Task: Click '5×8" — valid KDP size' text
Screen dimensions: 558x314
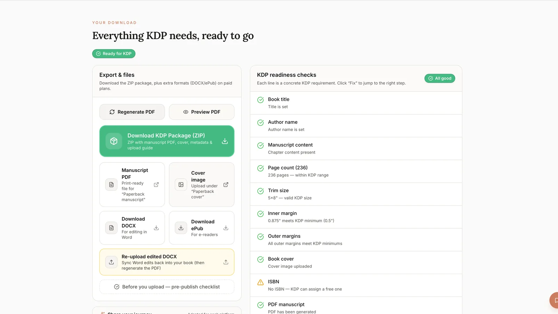Action: (290, 198)
